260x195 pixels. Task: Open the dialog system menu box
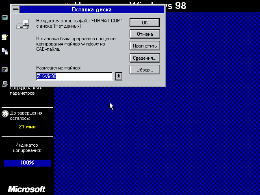click(x=15, y=9)
